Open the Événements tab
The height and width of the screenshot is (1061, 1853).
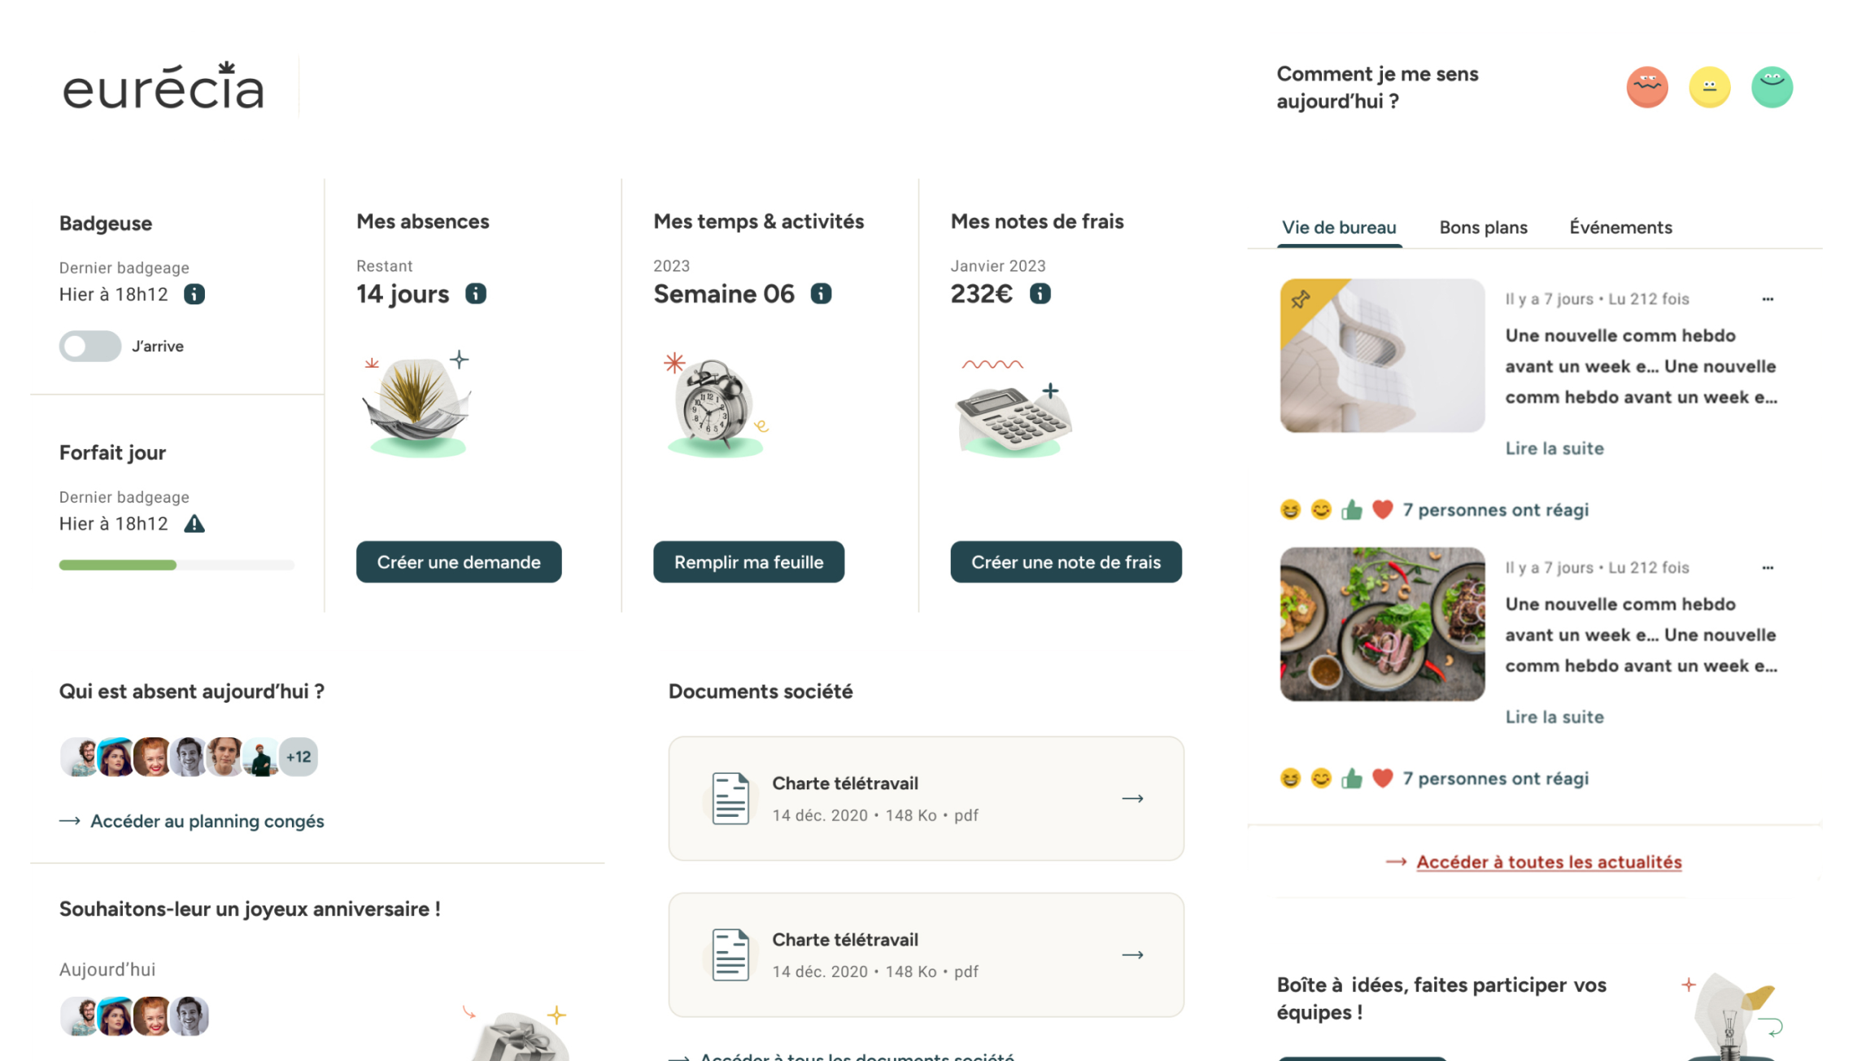click(x=1620, y=228)
